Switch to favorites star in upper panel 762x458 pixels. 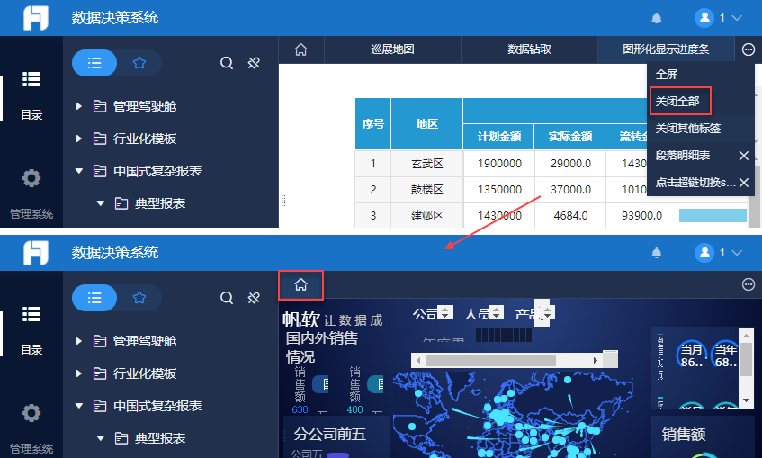click(139, 63)
